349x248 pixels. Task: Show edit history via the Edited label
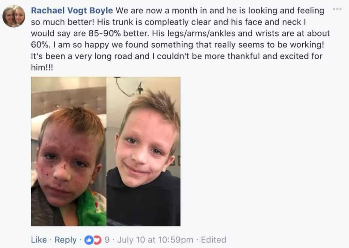(x=213, y=240)
